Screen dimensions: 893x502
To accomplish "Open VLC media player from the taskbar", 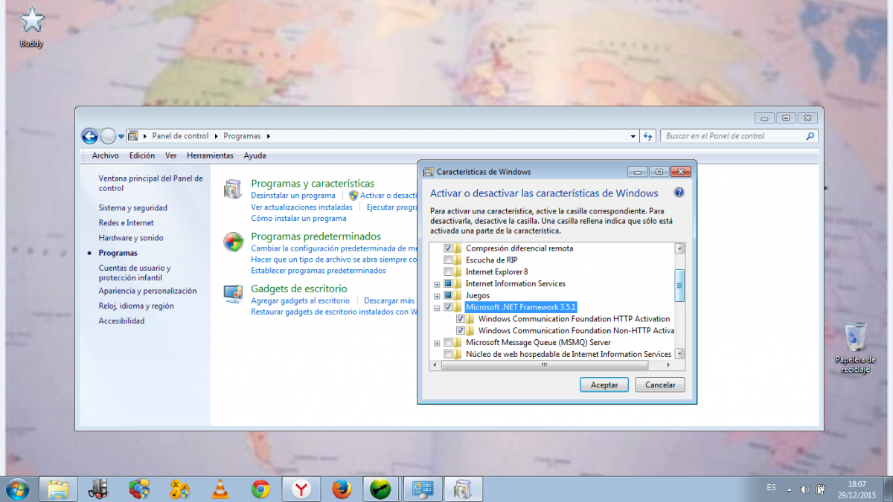I will click(x=220, y=489).
